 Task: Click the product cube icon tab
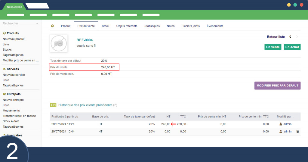53,26
